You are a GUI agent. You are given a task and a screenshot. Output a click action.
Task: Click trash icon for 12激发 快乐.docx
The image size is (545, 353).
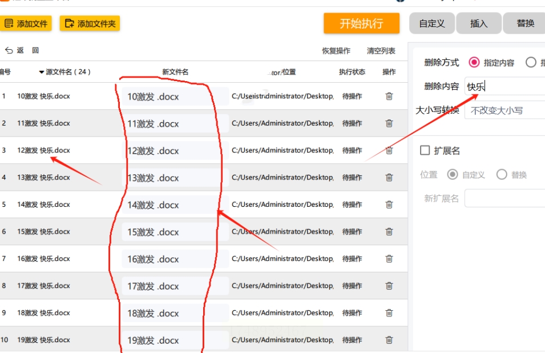click(x=389, y=150)
